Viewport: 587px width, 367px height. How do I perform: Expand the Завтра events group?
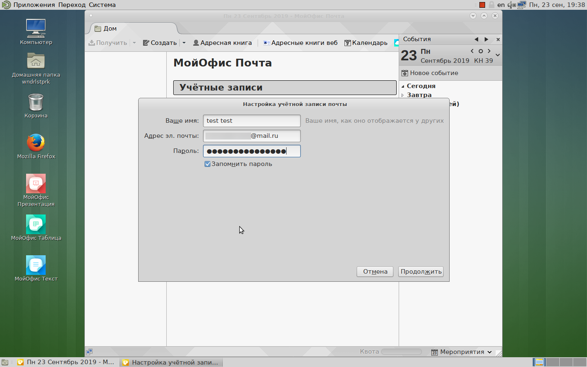403,95
